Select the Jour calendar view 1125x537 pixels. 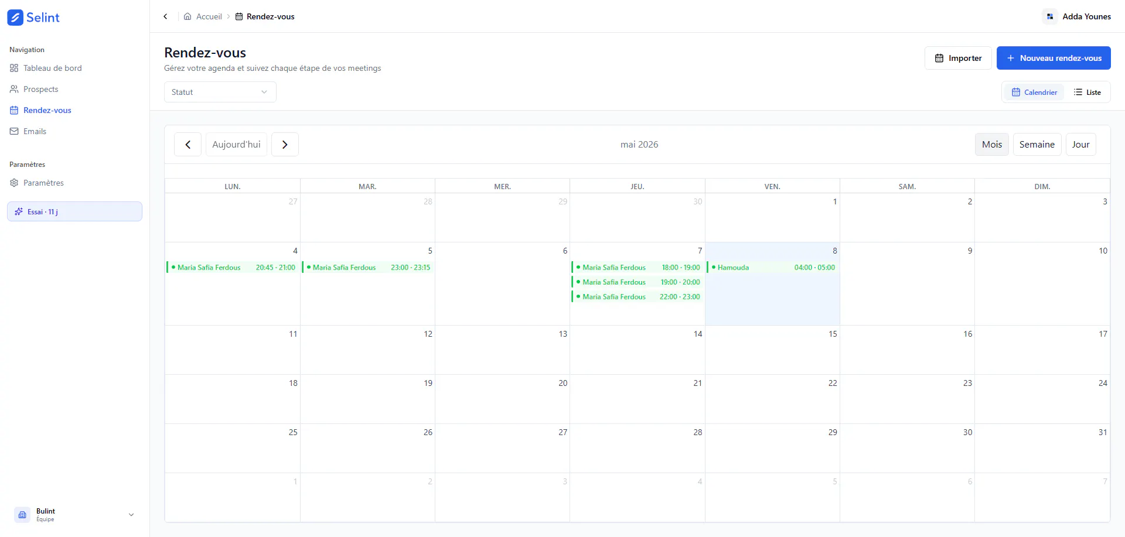[1081, 145]
